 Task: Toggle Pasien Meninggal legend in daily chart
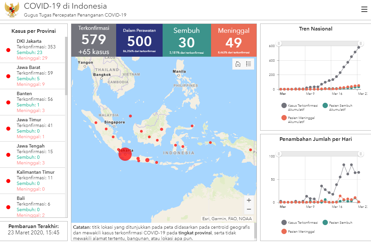tap(284, 231)
